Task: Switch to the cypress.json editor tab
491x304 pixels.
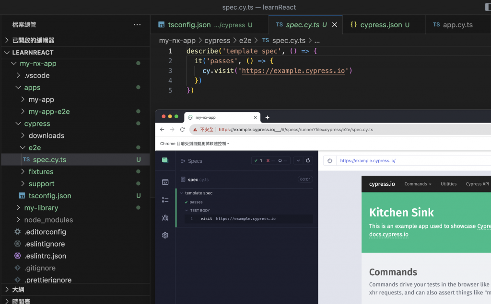Action: [x=384, y=25]
